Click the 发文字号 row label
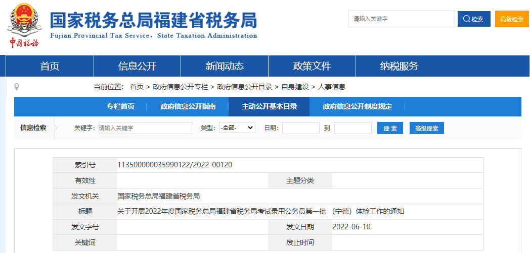This screenshot has width=530, height=253. point(85,227)
